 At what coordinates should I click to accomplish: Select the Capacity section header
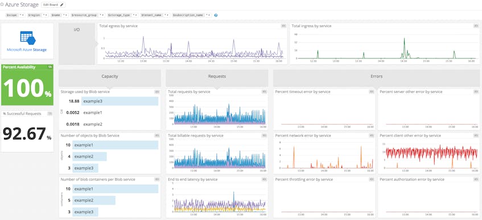pos(110,77)
